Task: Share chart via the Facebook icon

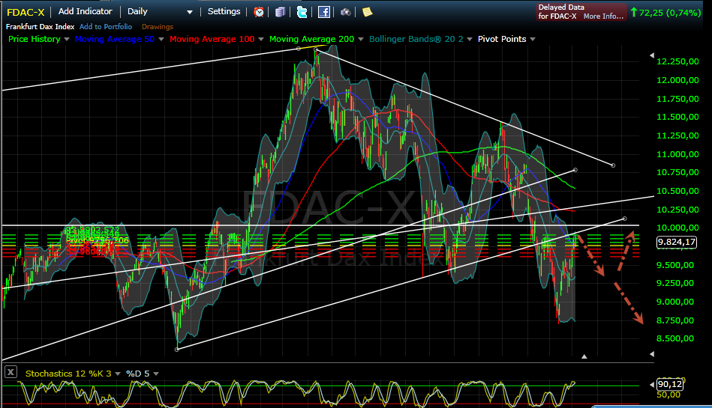Action: coord(324,12)
